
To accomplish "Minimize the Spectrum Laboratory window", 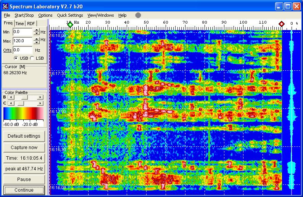I will (279, 6).
